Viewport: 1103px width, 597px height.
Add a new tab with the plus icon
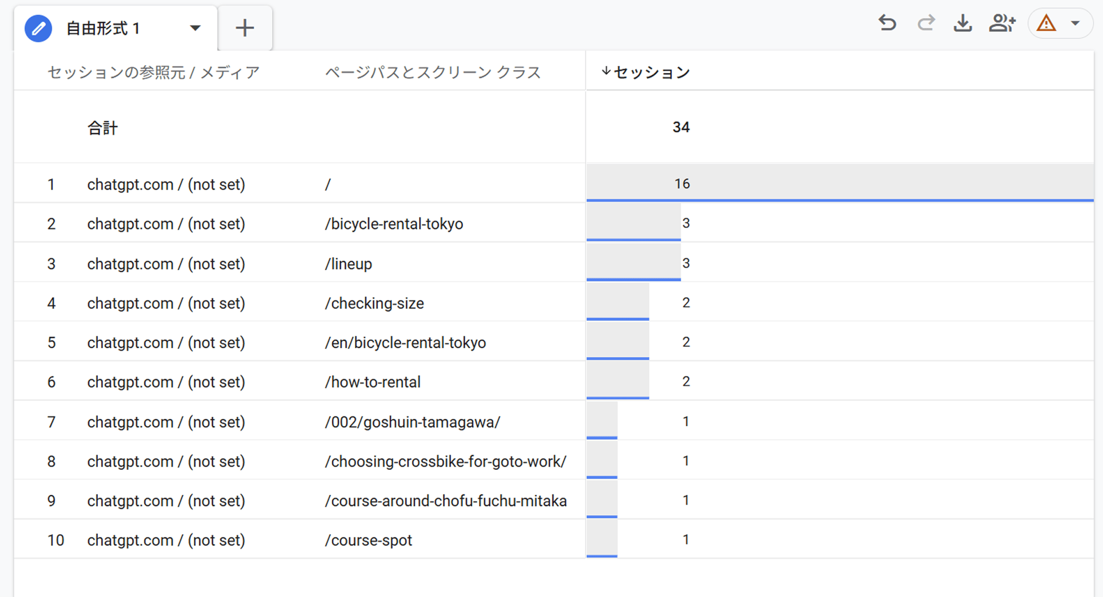pyautogui.click(x=245, y=27)
